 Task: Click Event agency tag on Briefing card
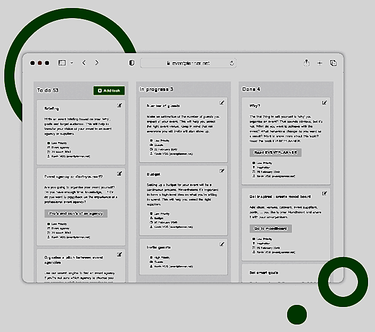[x=60, y=147]
